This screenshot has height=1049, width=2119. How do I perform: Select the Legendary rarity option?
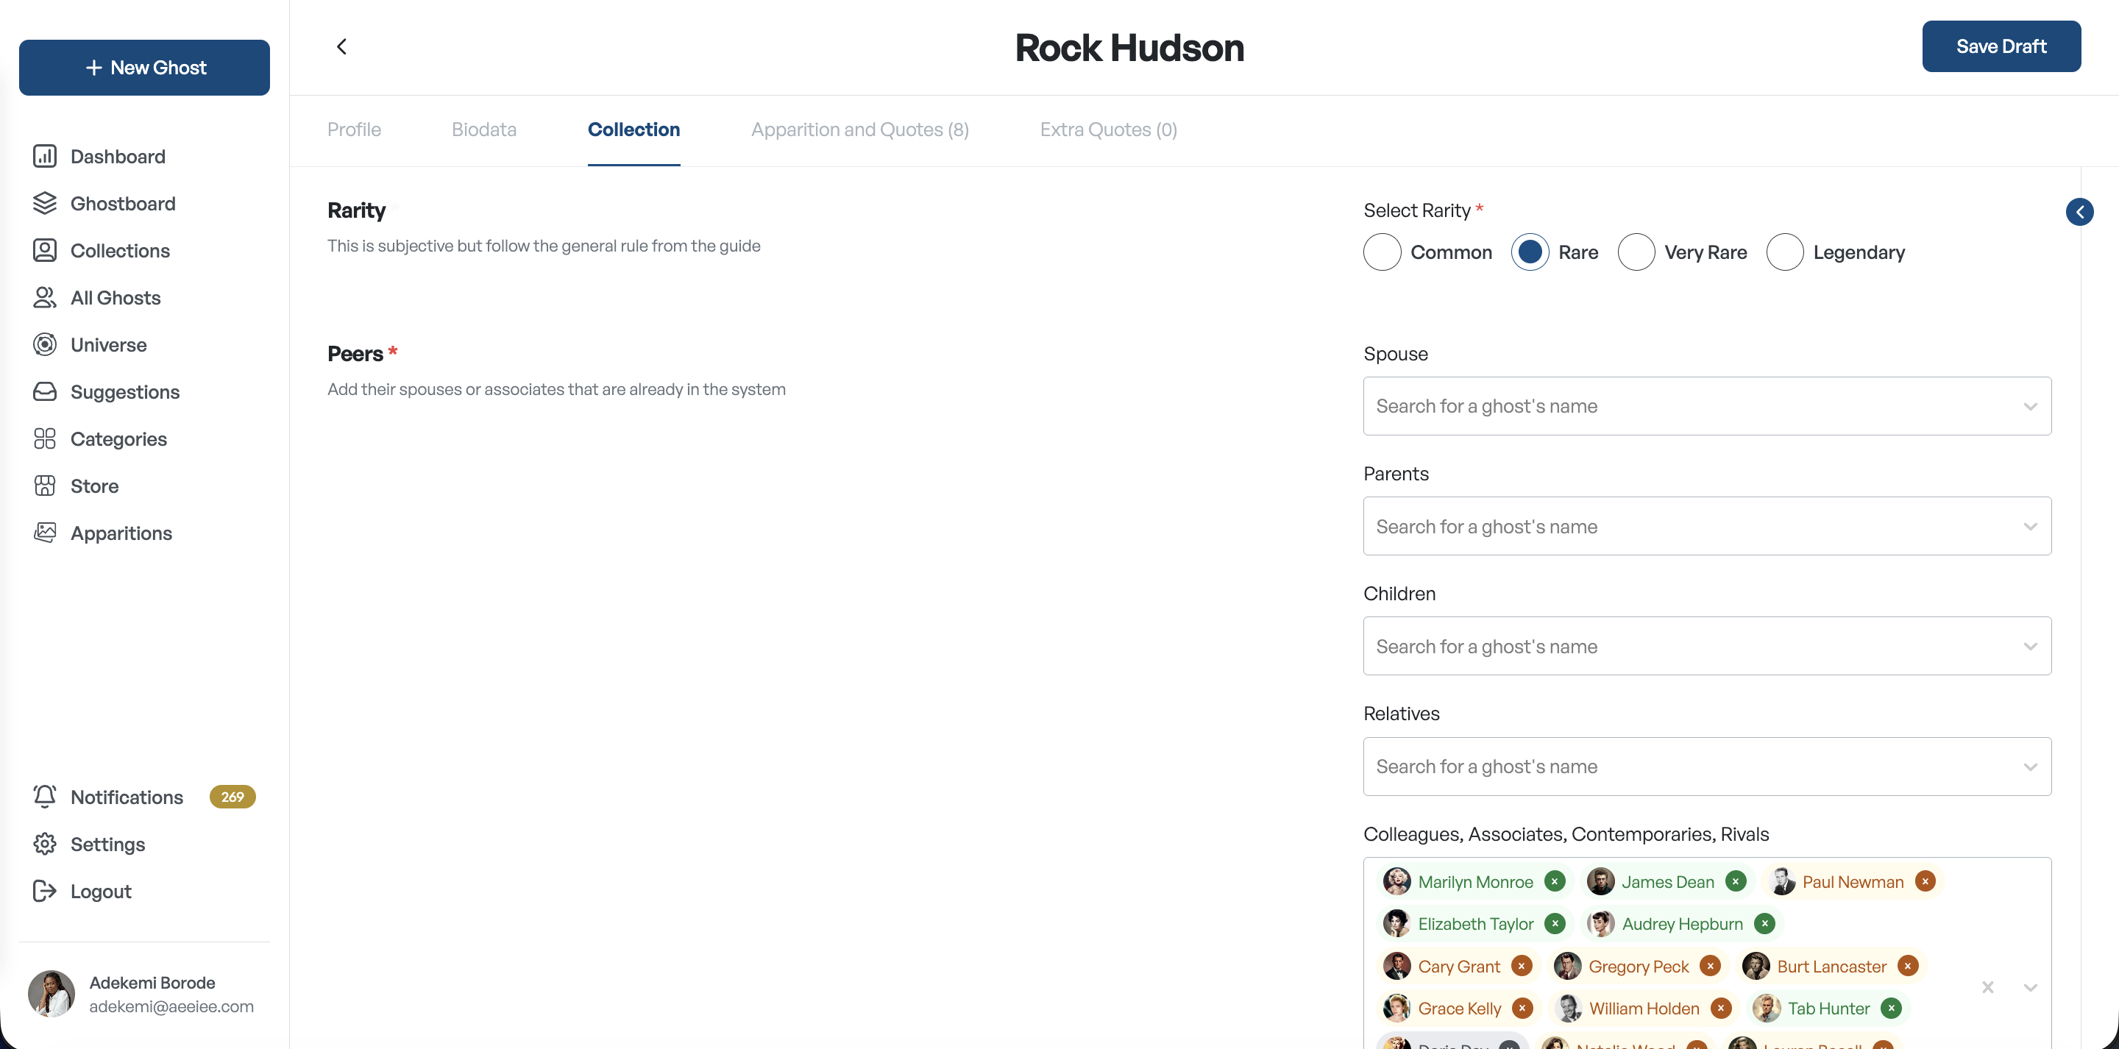[x=1784, y=252]
